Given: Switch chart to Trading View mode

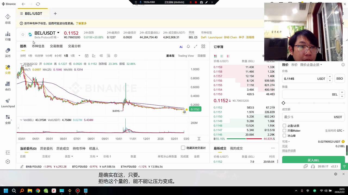Looking at the screenshot, I should pyautogui.click(x=186, y=56).
